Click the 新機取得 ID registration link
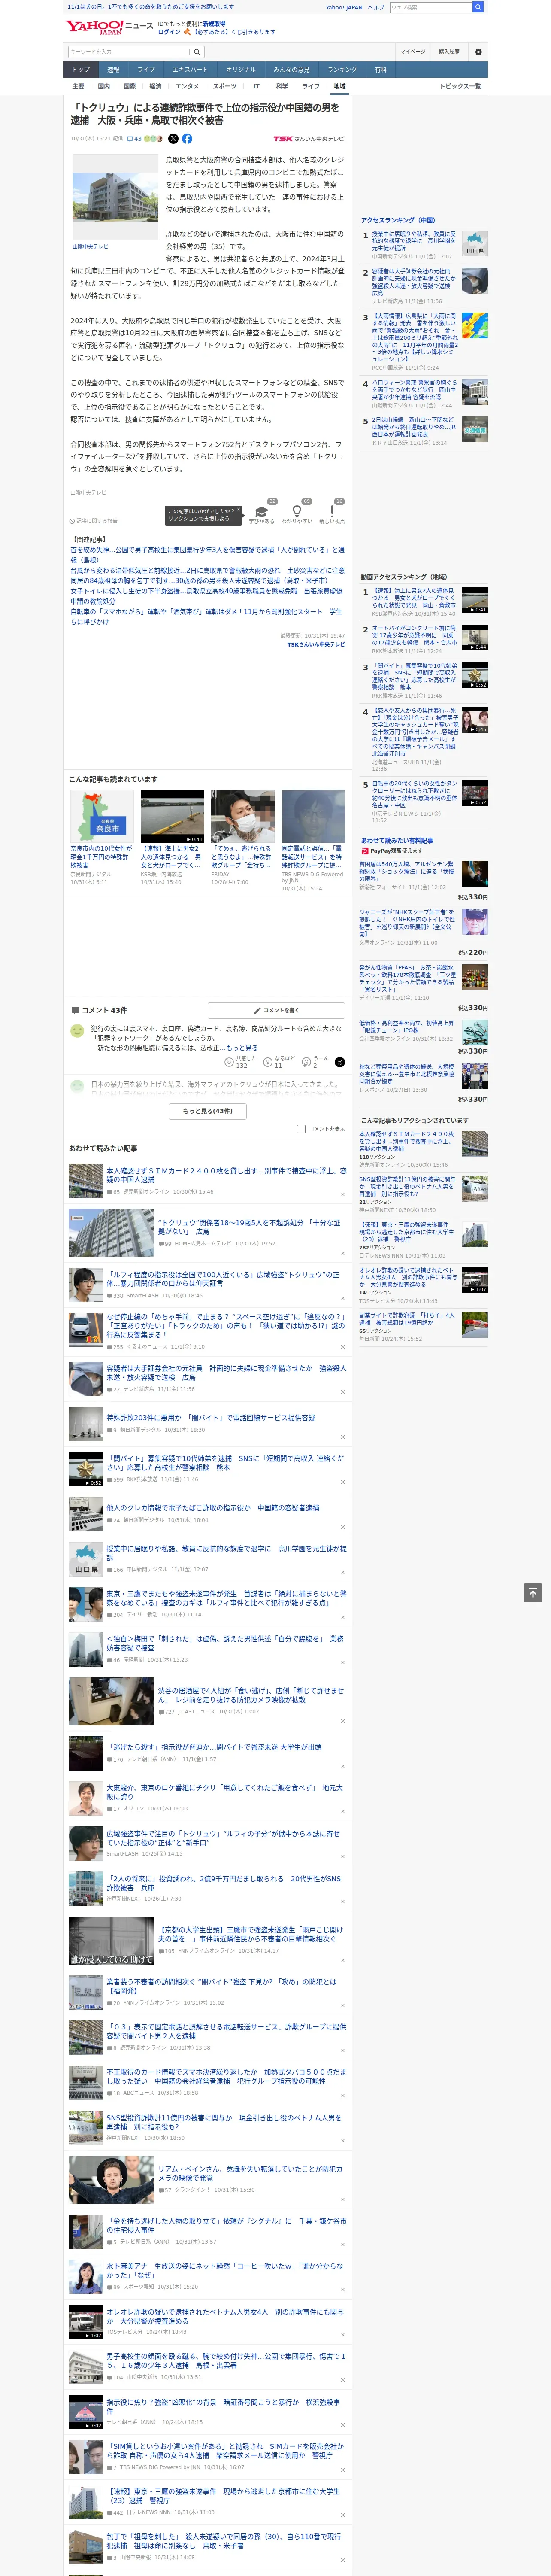This screenshot has width=551, height=2576. [x=214, y=24]
